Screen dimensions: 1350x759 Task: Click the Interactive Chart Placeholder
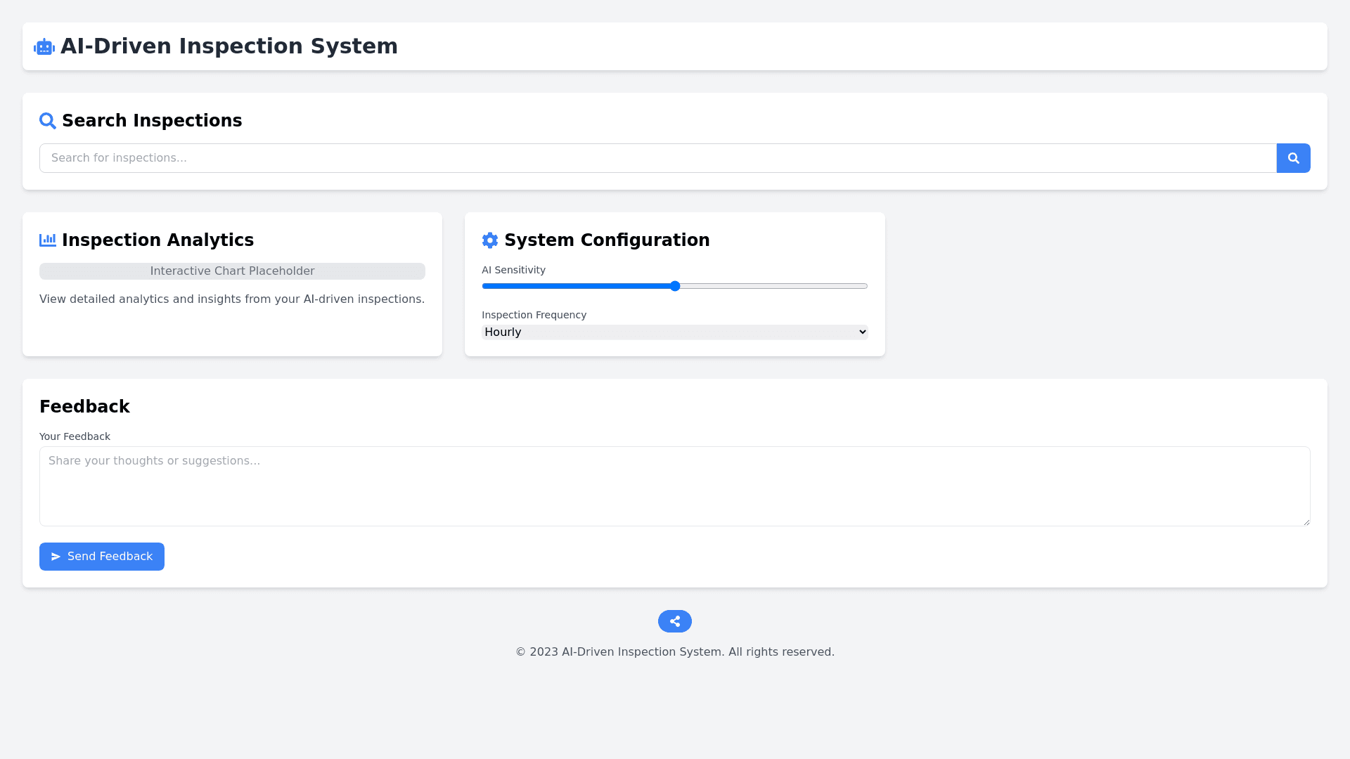point(232,271)
